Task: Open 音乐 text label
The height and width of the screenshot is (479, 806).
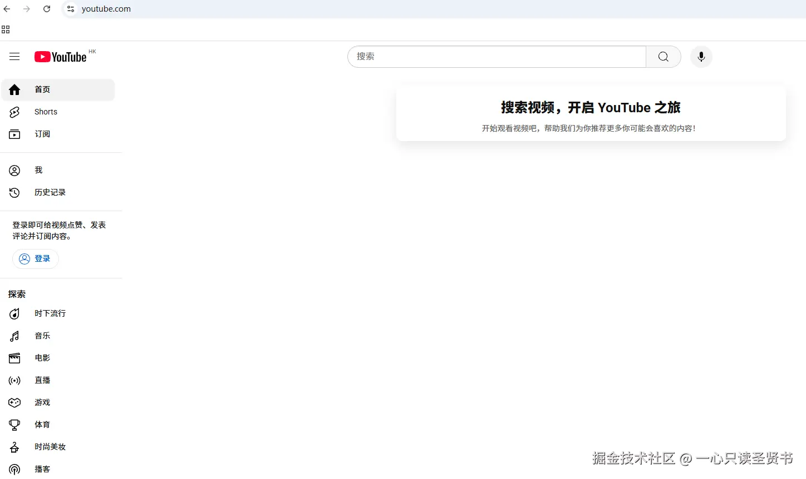Action: pos(42,336)
